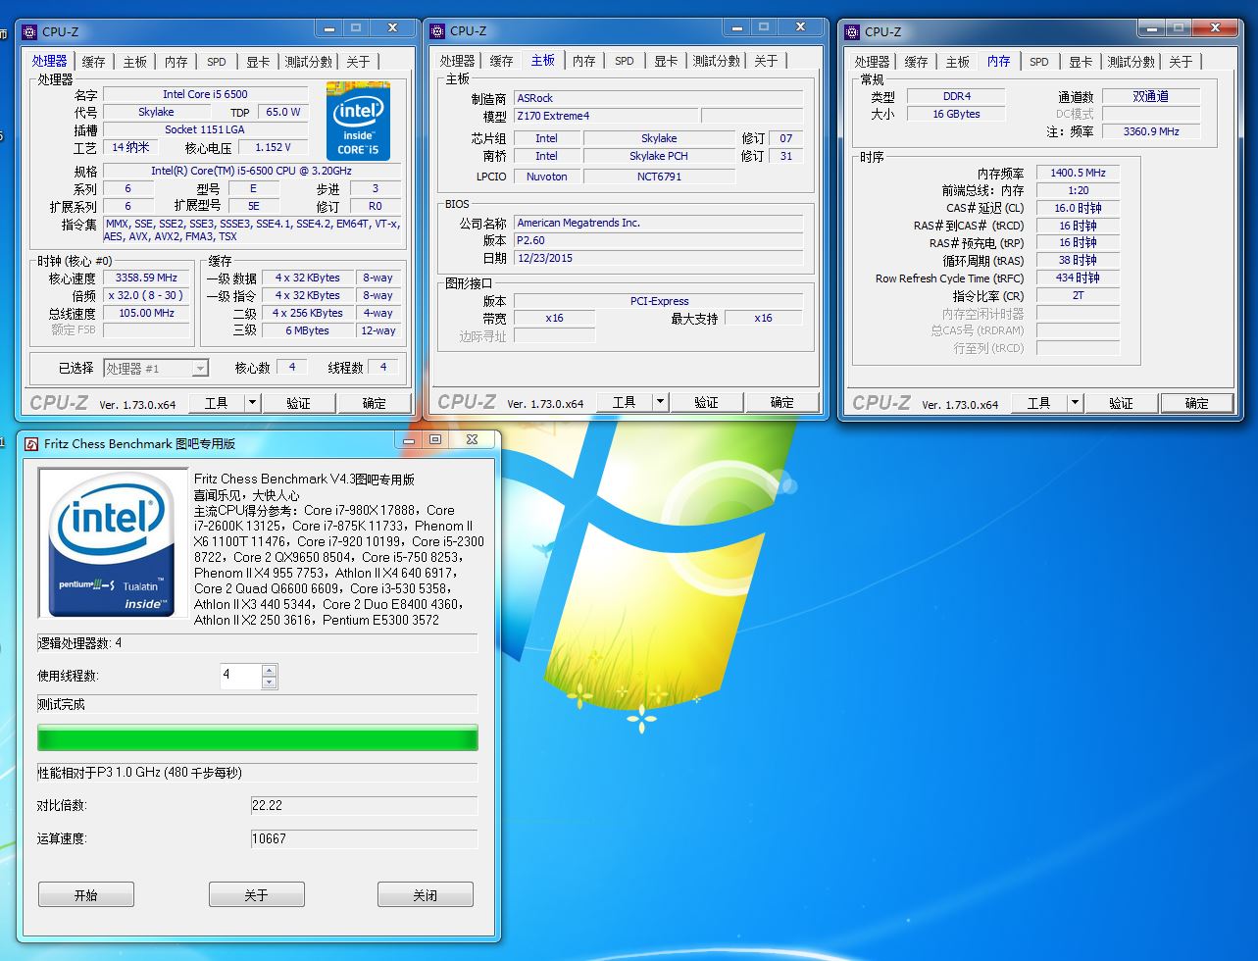
Task: Click bus speed value 105.00 MHz
Action: (146, 313)
